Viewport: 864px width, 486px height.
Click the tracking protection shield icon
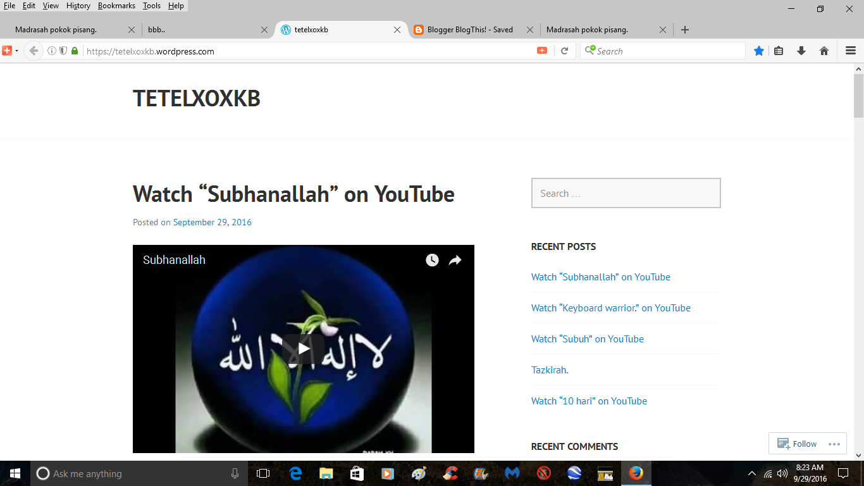63,51
